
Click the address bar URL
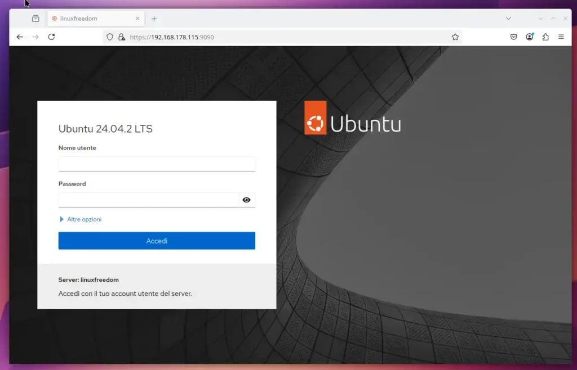(x=172, y=37)
